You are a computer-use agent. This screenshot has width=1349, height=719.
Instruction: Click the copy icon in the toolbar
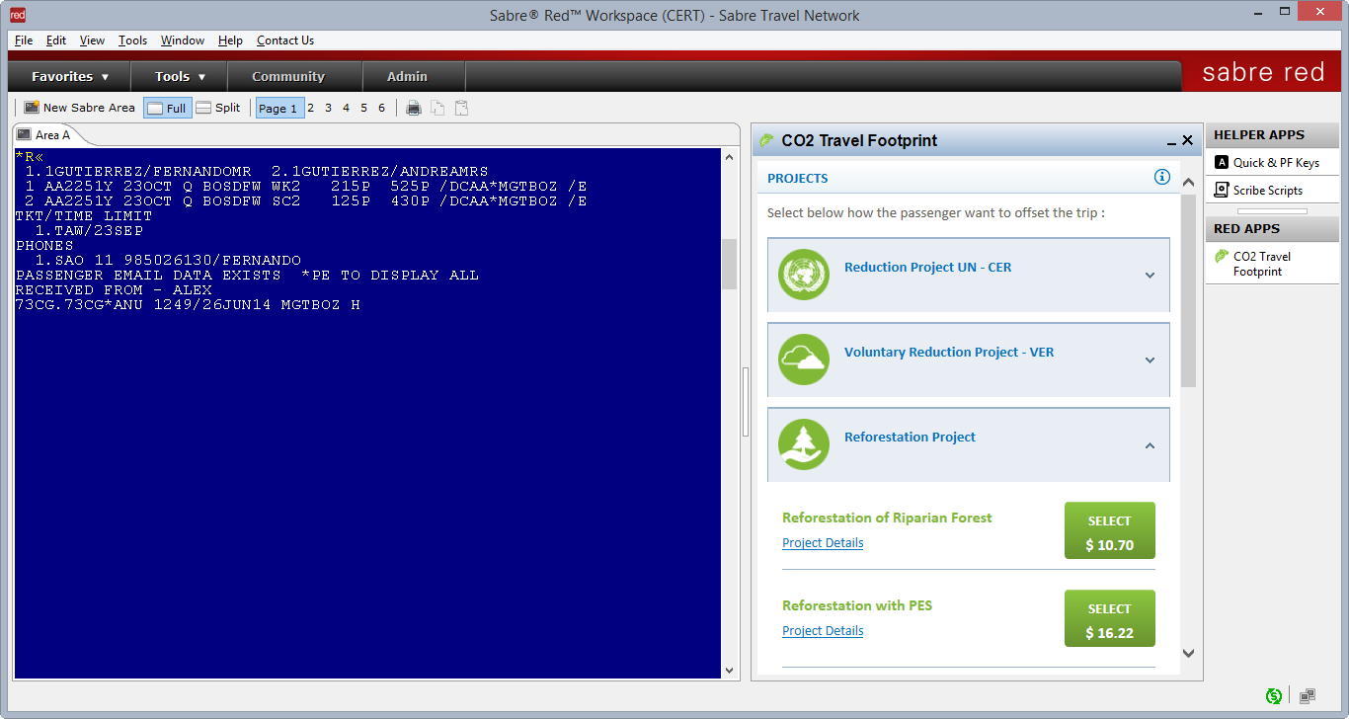pos(437,108)
